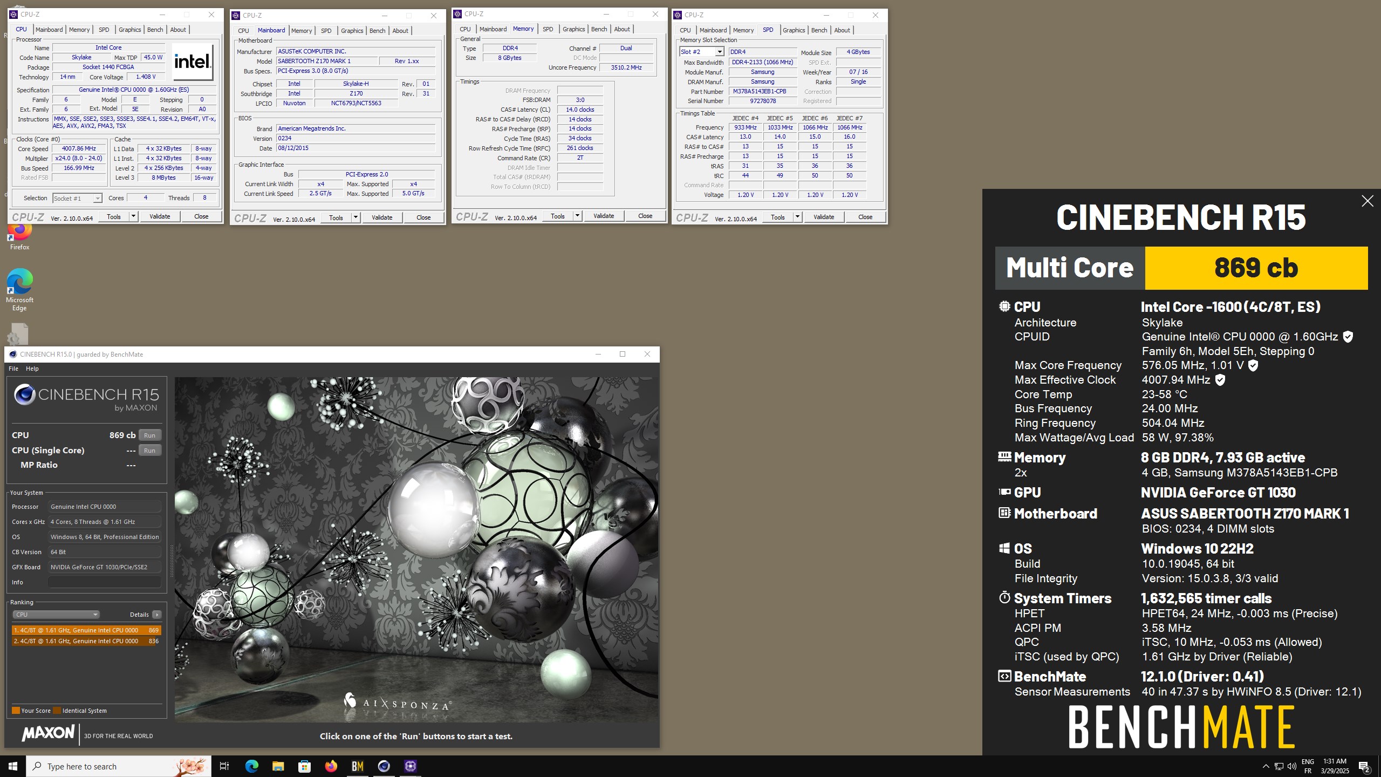Click the Windows Start button
This screenshot has width=1381, height=777.
pos(13,766)
